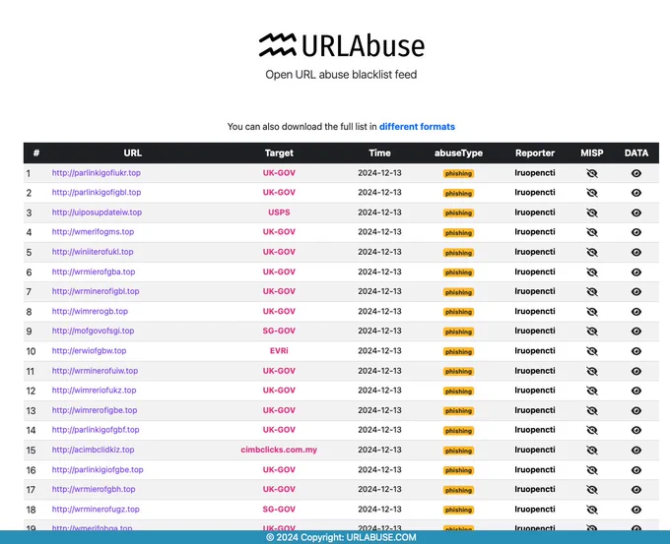Click the MISP icon for uiposupdateiw.top
670x544 pixels.
592,212
